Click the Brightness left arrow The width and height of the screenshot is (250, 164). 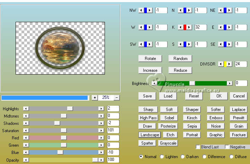click(x=154, y=83)
